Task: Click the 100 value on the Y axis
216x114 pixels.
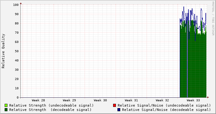Action: coord(16,5)
